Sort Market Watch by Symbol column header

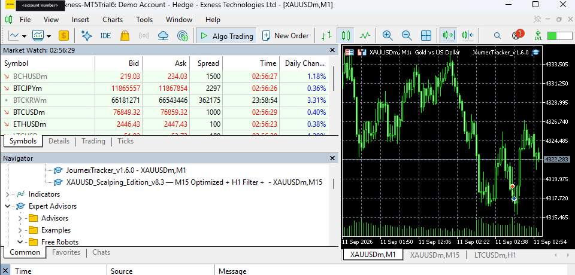click(48, 63)
